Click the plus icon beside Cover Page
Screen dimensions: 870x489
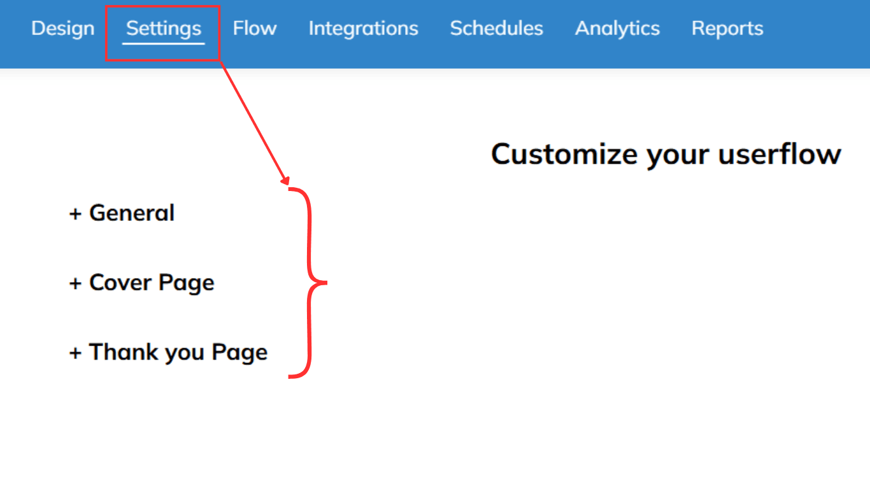click(x=76, y=283)
